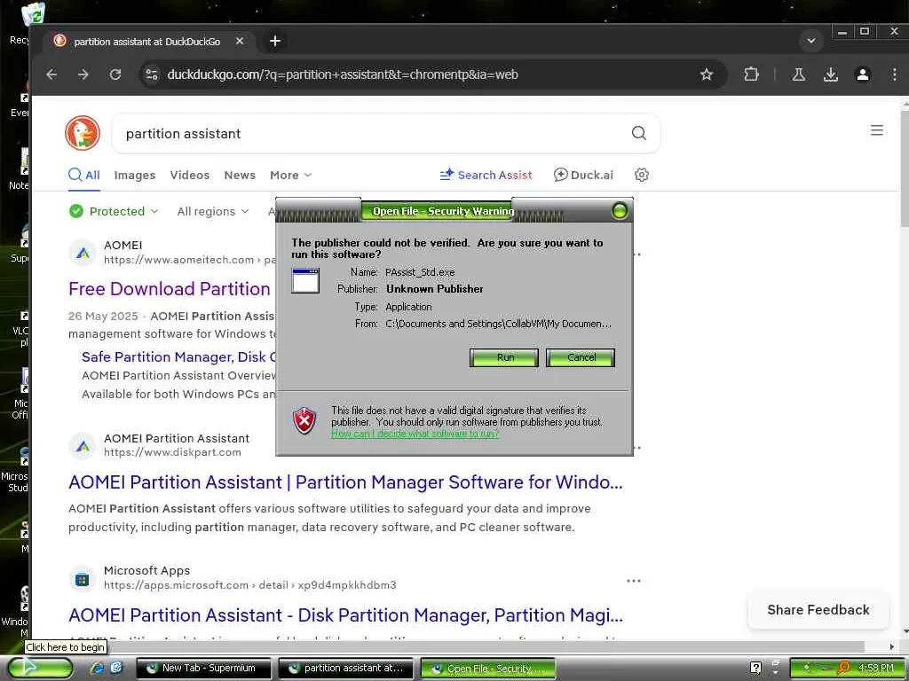Go back to the previous page
Screen dimensions: 909x681
pyautogui.click(x=51, y=74)
